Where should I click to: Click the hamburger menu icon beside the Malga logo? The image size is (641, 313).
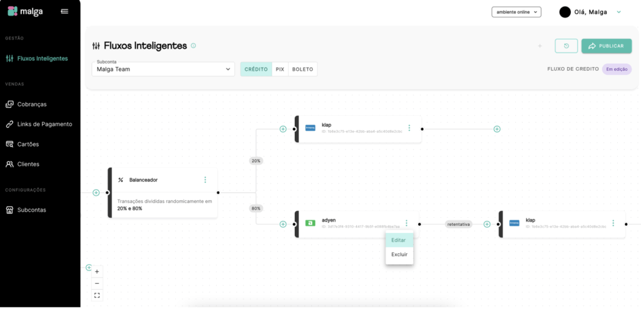64,11
